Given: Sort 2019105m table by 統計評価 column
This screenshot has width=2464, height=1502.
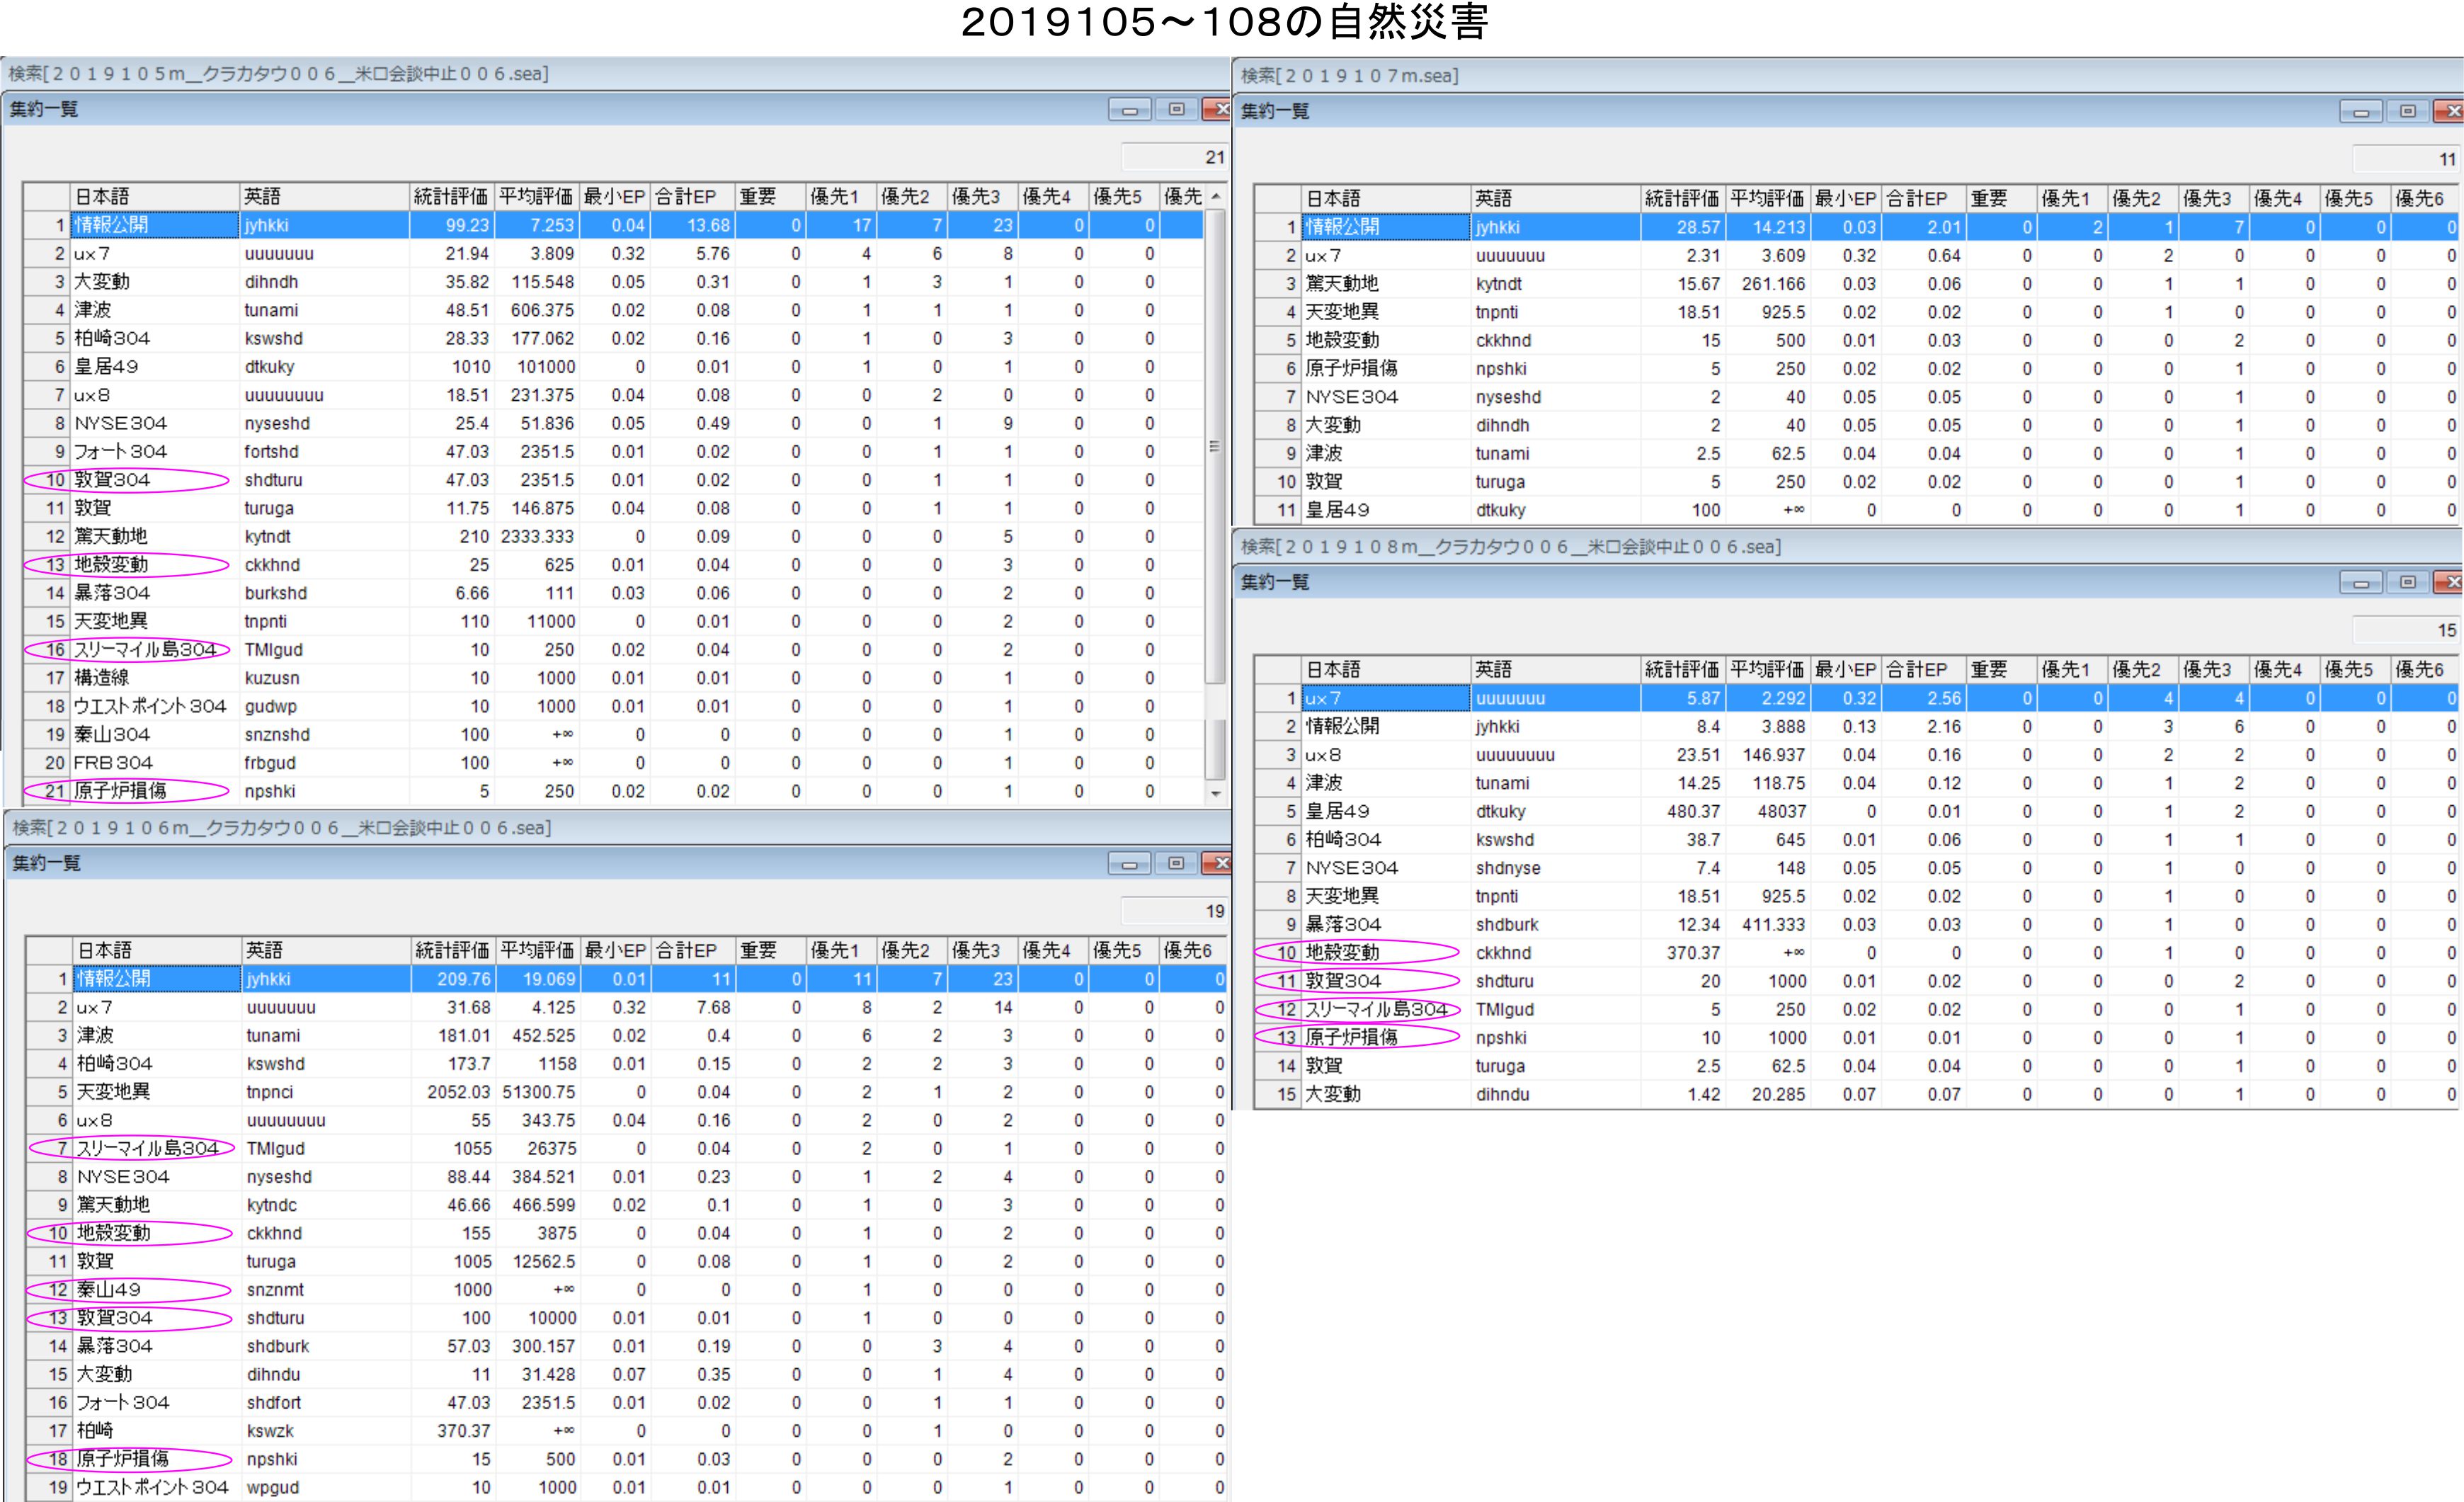Looking at the screenshot, I should coord(451,197).
